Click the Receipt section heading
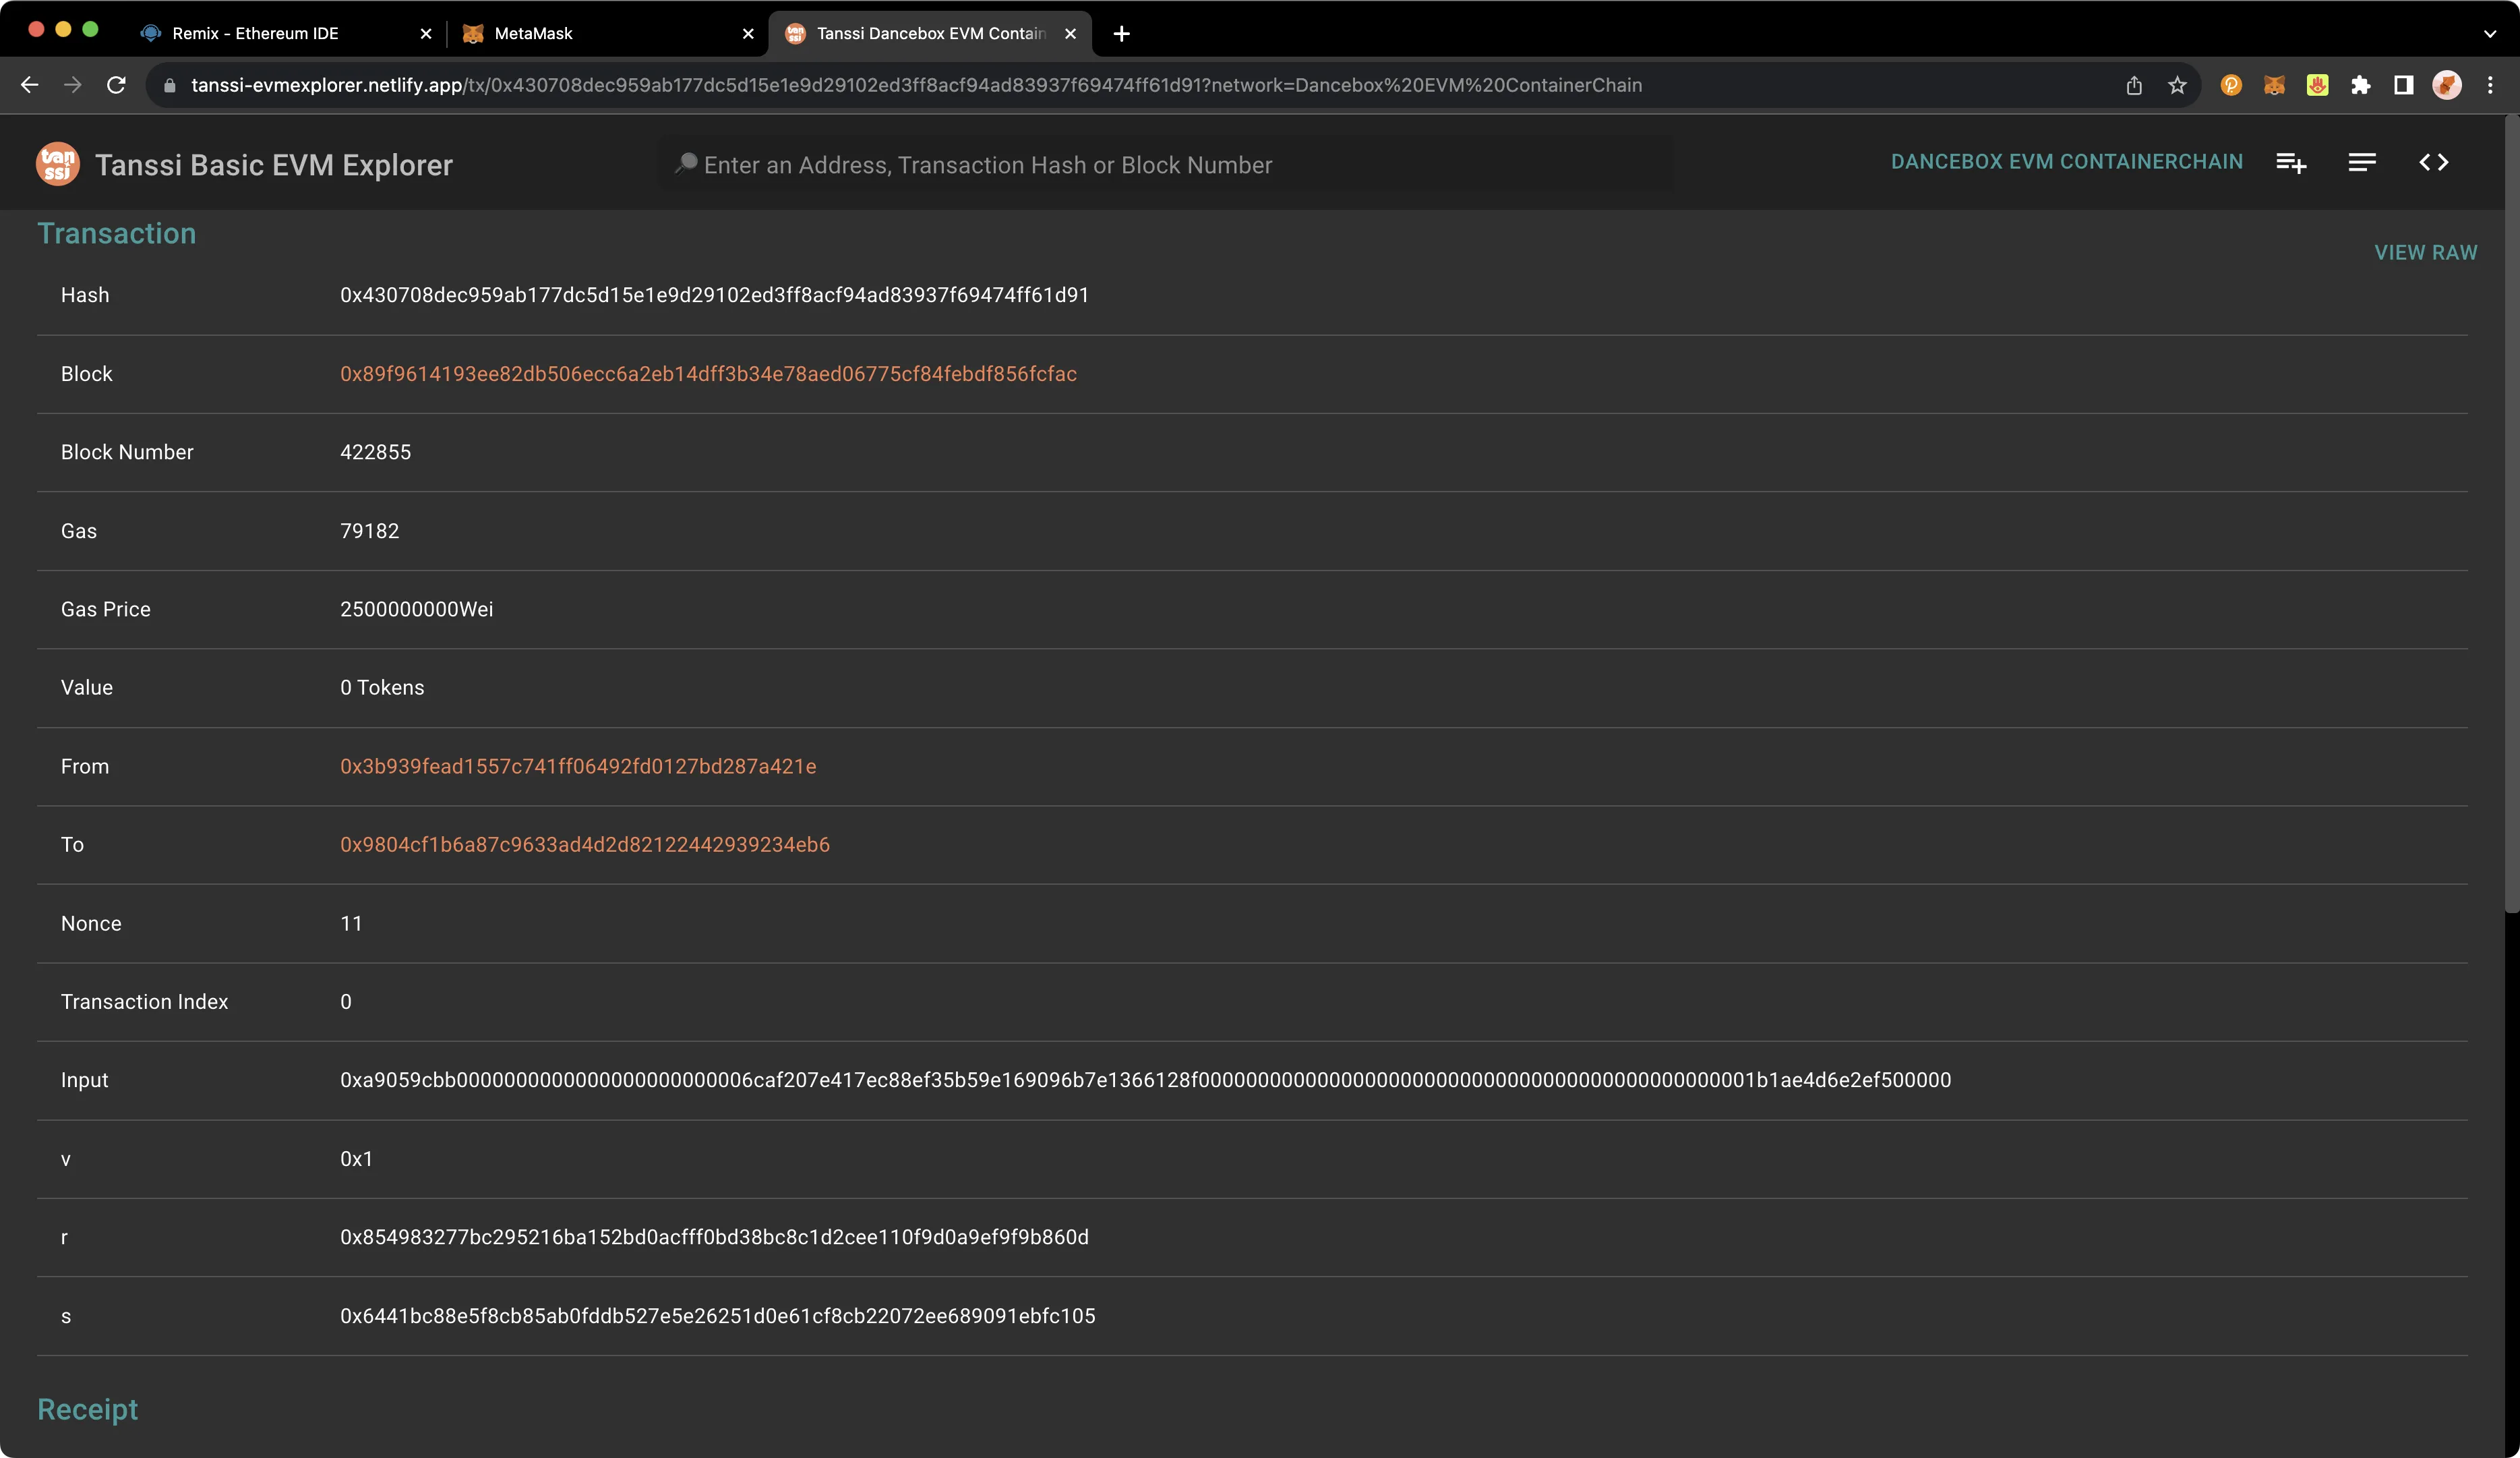 (87, 1409)
